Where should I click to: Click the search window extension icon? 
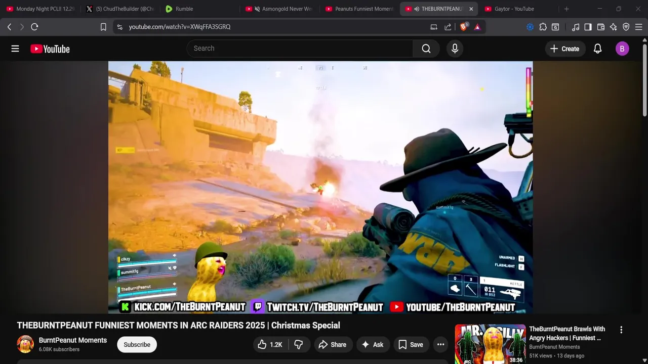click(x=555, y=27)
